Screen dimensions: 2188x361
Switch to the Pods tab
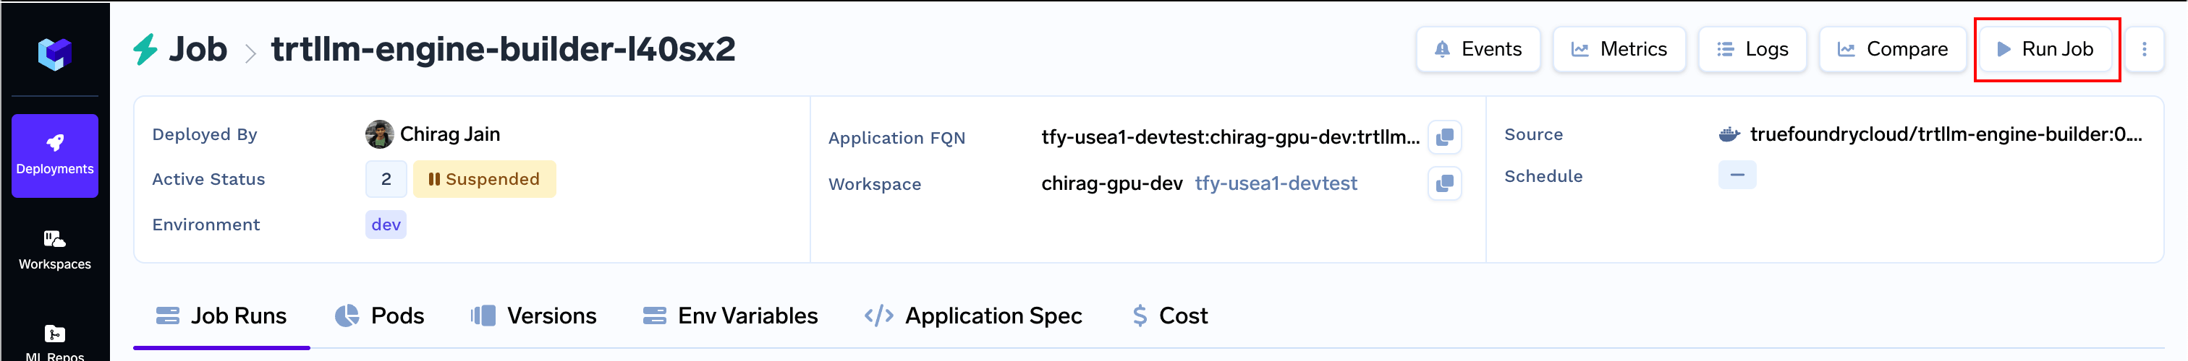click(x=380, y=316)
